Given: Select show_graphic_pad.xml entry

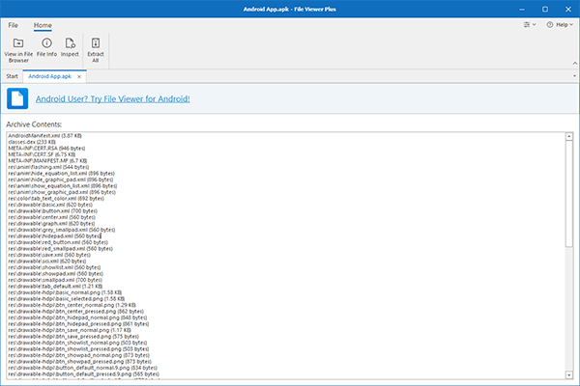Looking at the screenshot, I should point(62,192).
